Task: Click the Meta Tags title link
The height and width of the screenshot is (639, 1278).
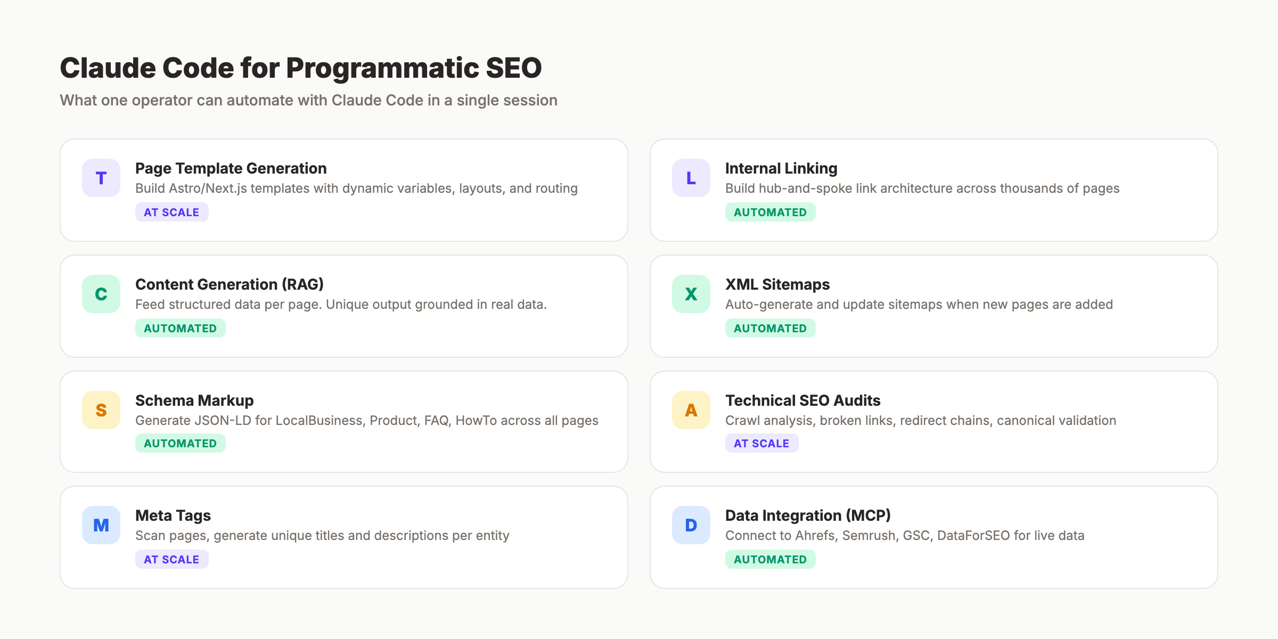Action: pyautogui.click(x=173, y=515)
